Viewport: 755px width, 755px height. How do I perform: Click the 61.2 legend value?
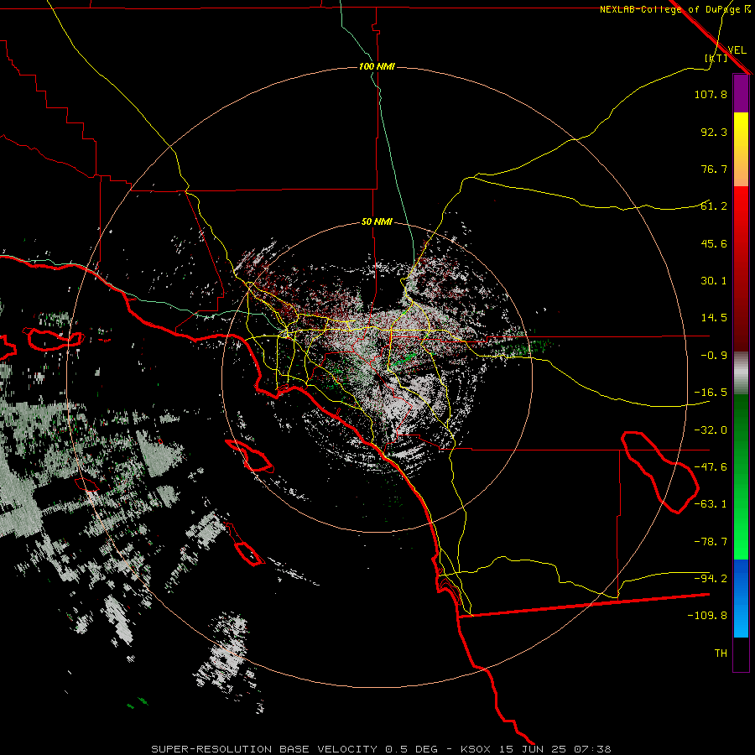pos(714,206)
